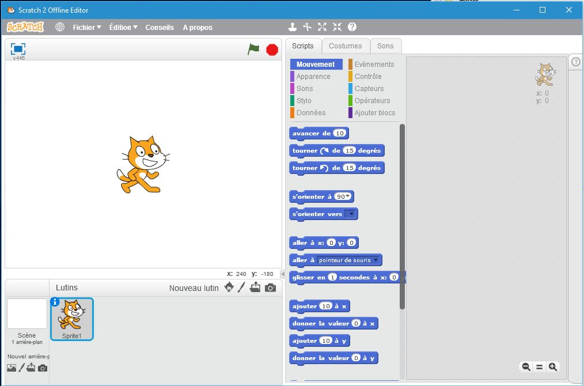Image resolution: width=584 pixels, height=386 pixels.
Task: Click the green flag to start
Action: [x=253, y=49]
